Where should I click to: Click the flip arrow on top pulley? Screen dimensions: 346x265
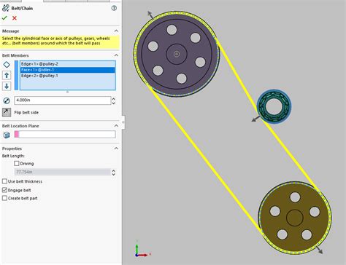point(150,15)
